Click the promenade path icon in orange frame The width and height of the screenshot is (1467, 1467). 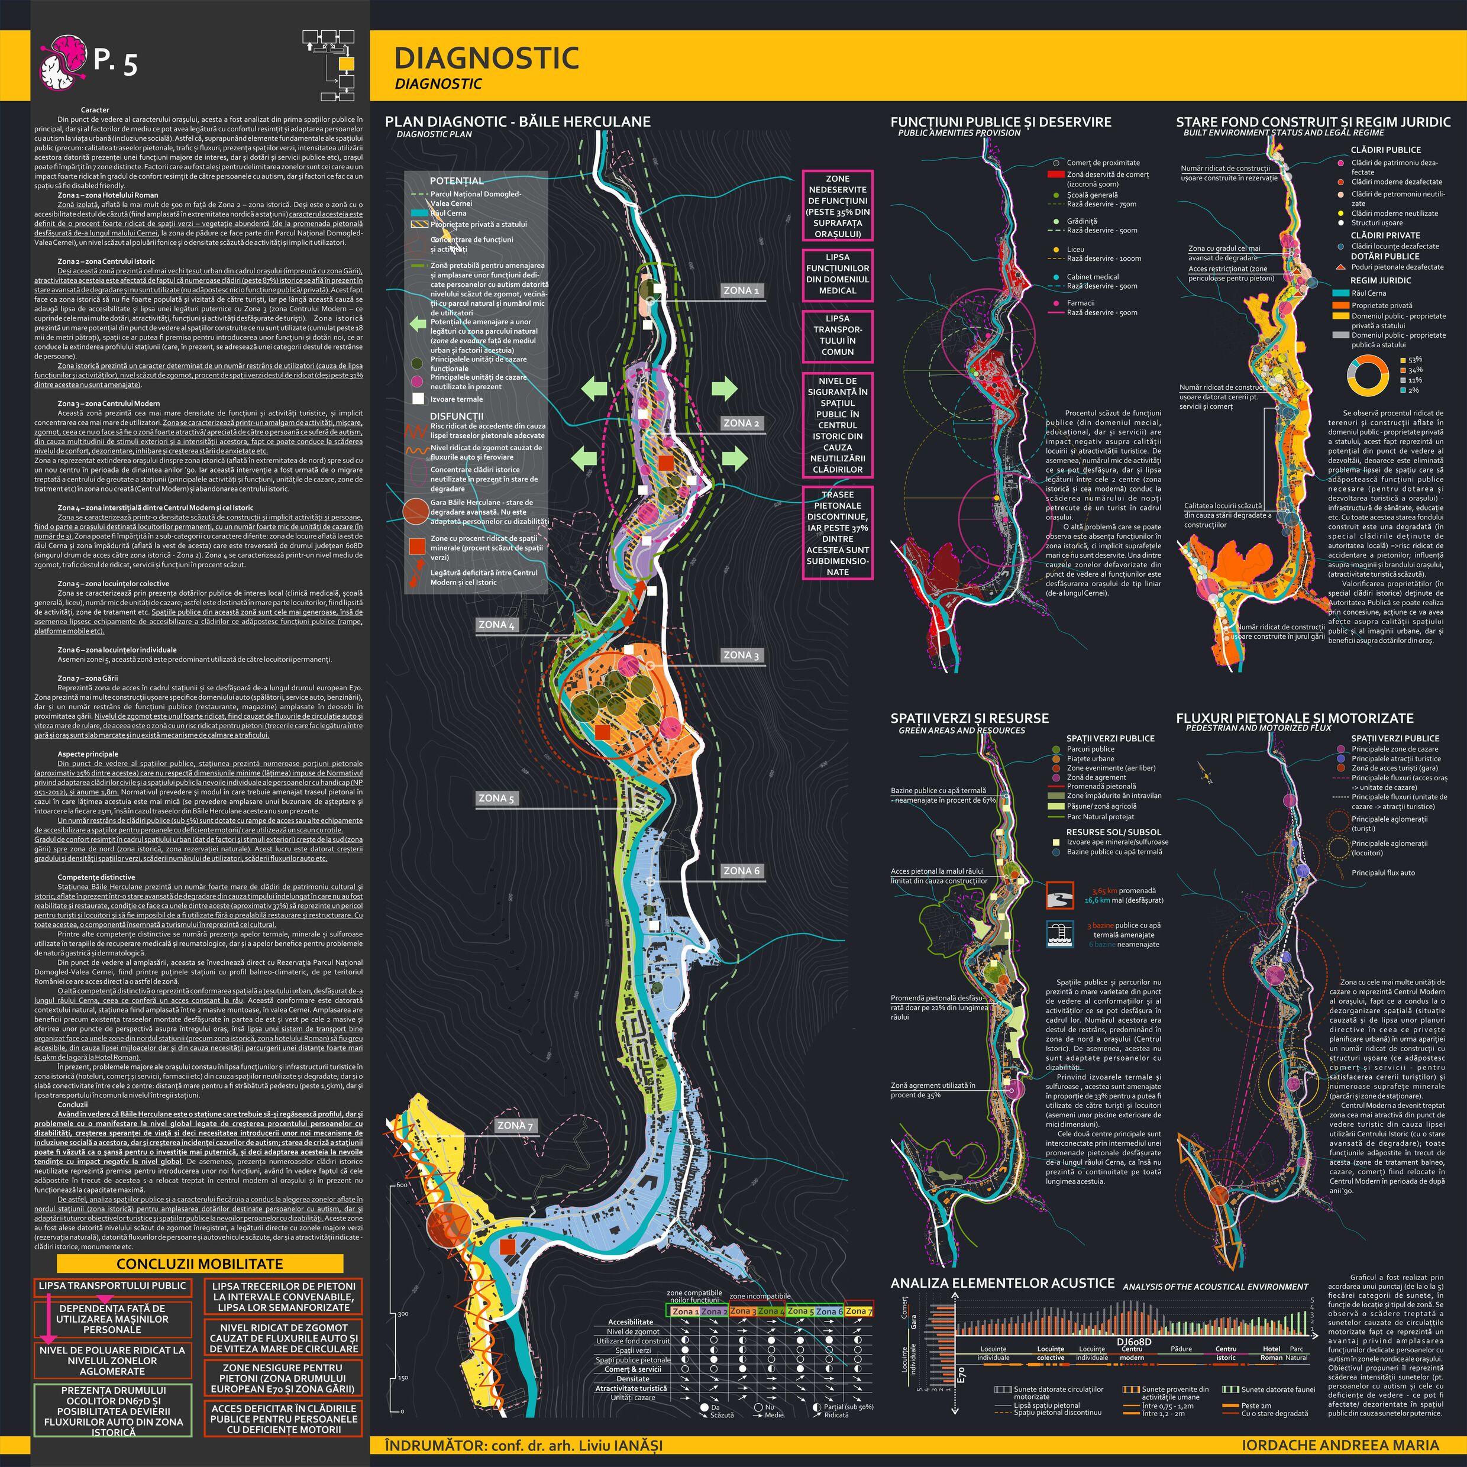tap(1059, 895)
